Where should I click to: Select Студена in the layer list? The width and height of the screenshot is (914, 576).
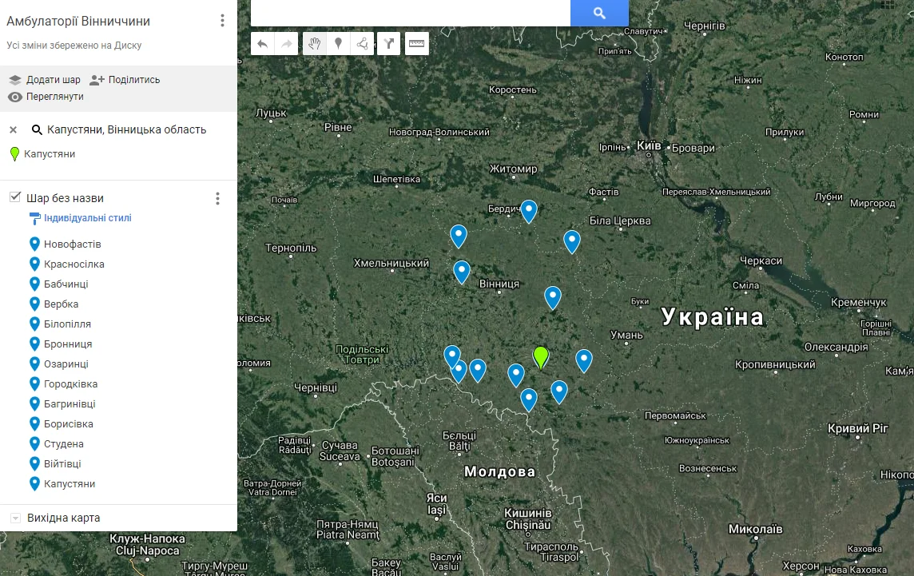(x=64, y=443)
